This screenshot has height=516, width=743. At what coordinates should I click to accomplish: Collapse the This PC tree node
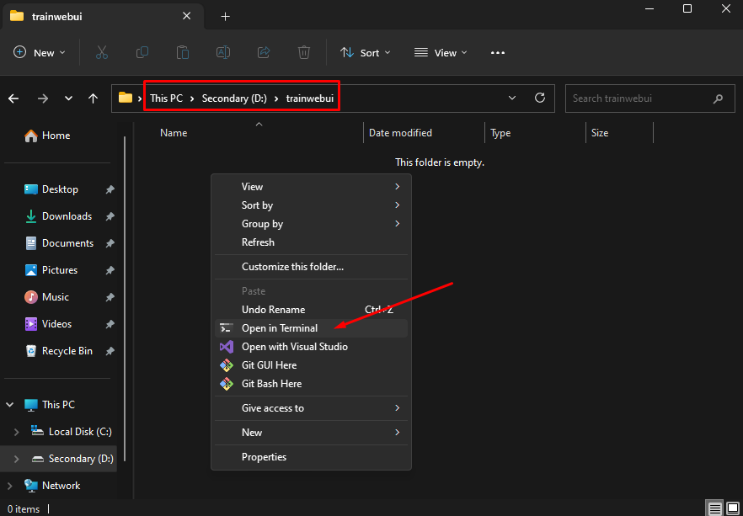pos(10,405)
